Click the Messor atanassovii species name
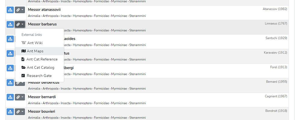The height and width of the screenshot is (120, 295). [44, 10]
